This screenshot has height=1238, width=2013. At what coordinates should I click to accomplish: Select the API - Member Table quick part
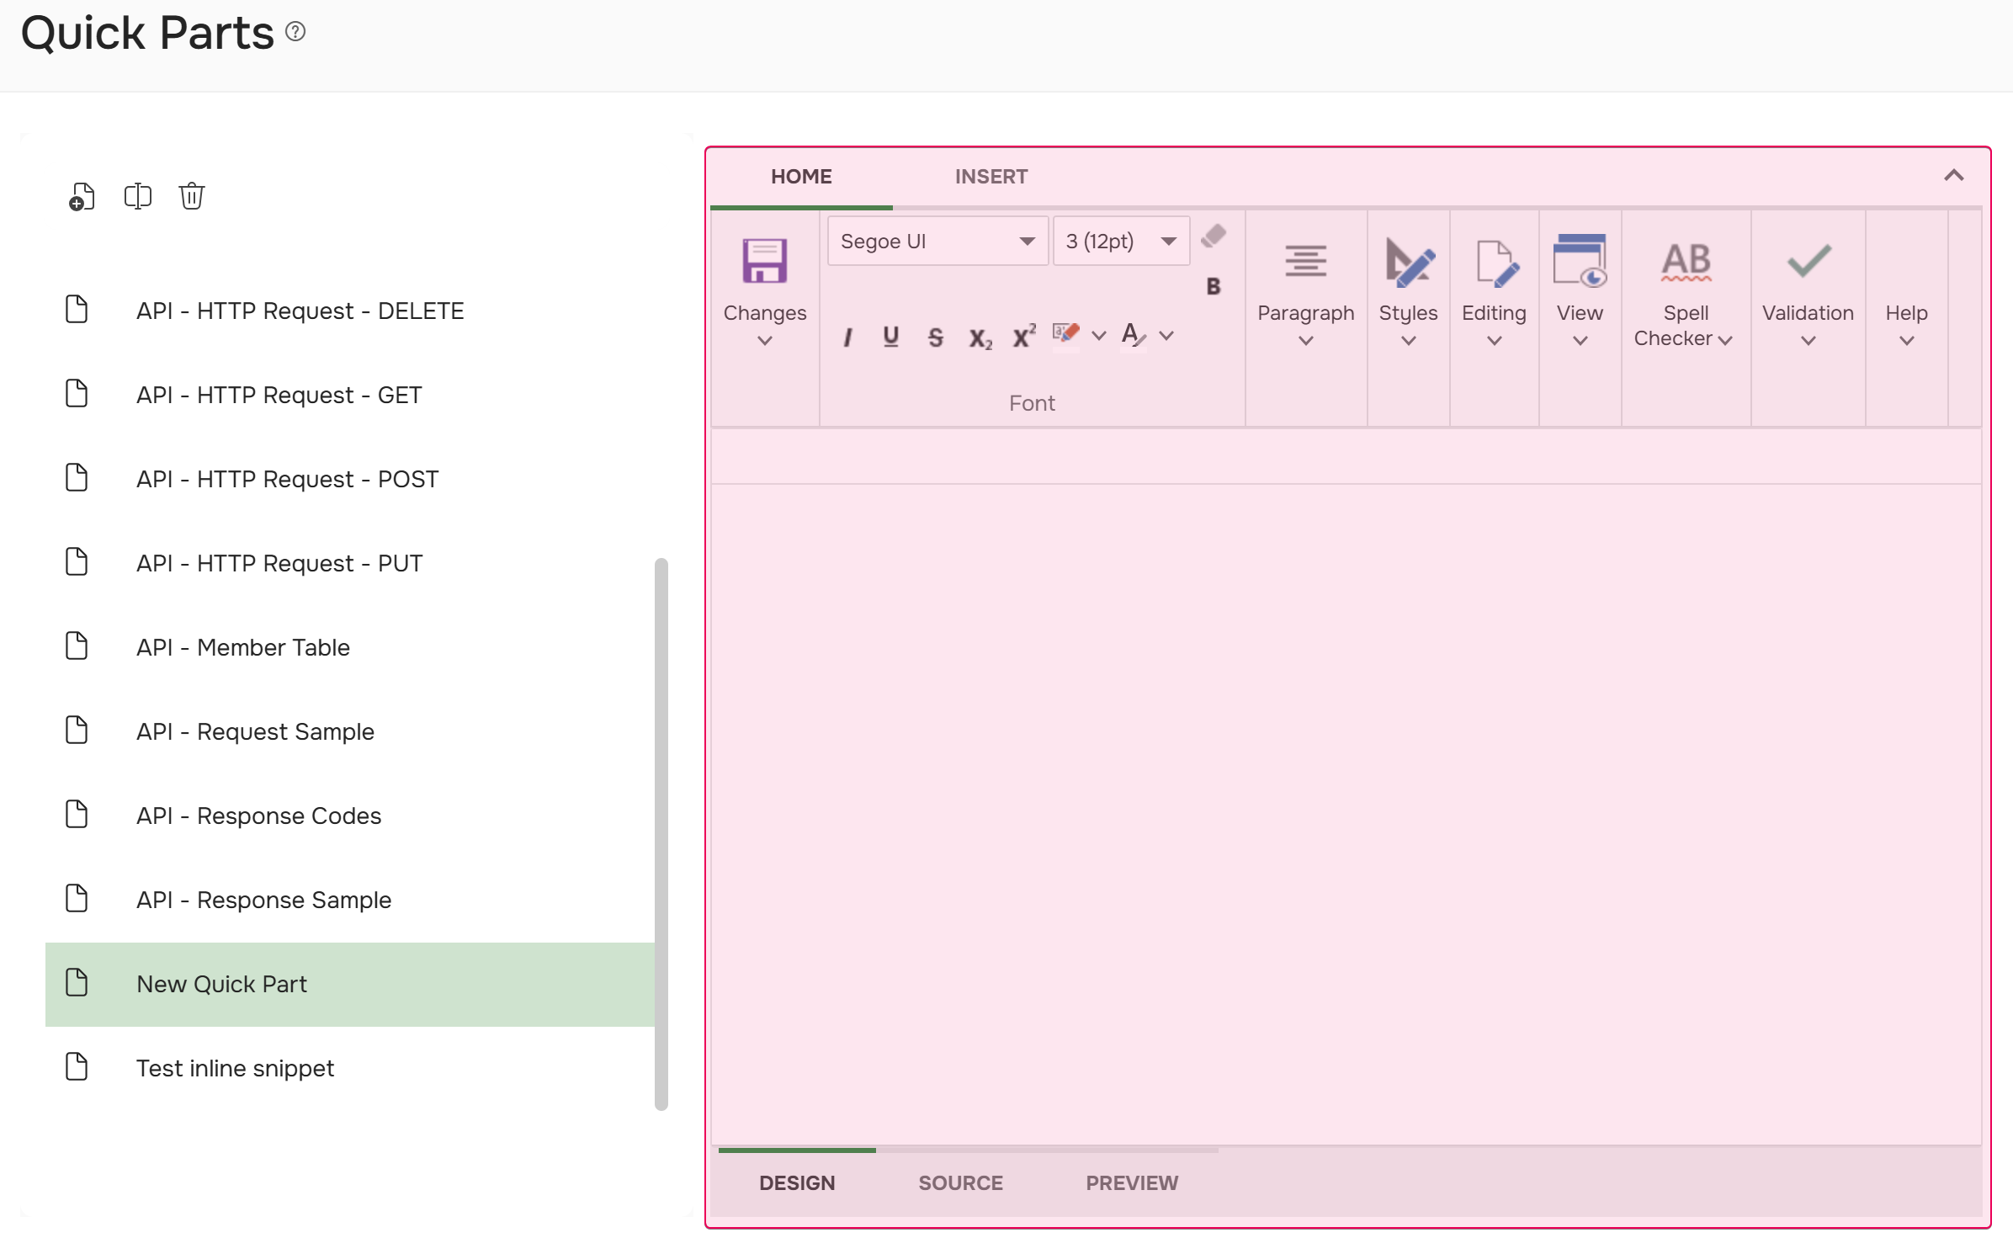point(242,647)
